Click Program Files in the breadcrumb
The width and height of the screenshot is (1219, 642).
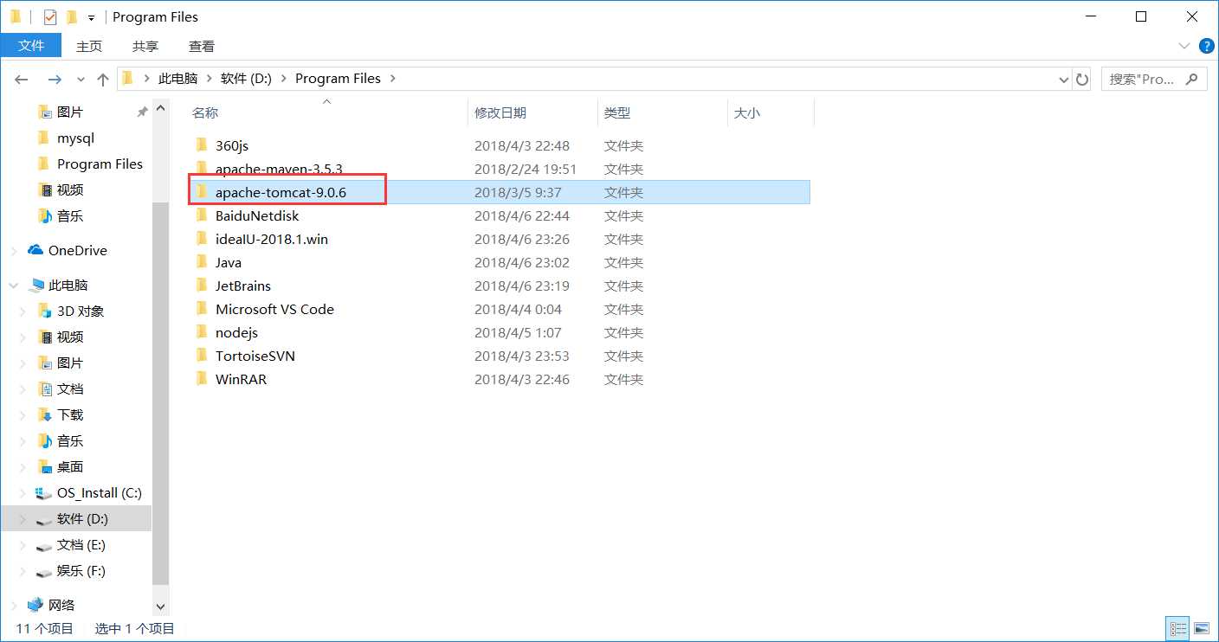click(x=338, y=79)
